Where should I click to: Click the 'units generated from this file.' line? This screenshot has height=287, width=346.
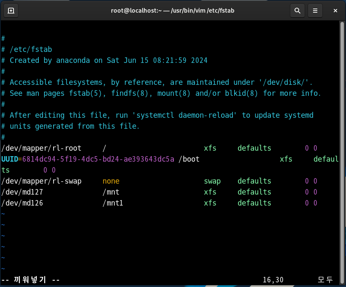[70, 126]
